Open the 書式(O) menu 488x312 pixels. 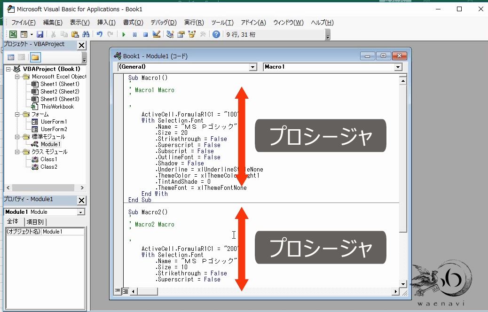[x=133, y=23]
